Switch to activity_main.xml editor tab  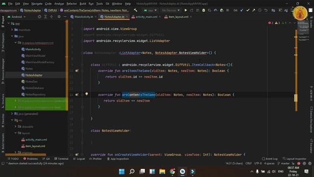[146, 17]
